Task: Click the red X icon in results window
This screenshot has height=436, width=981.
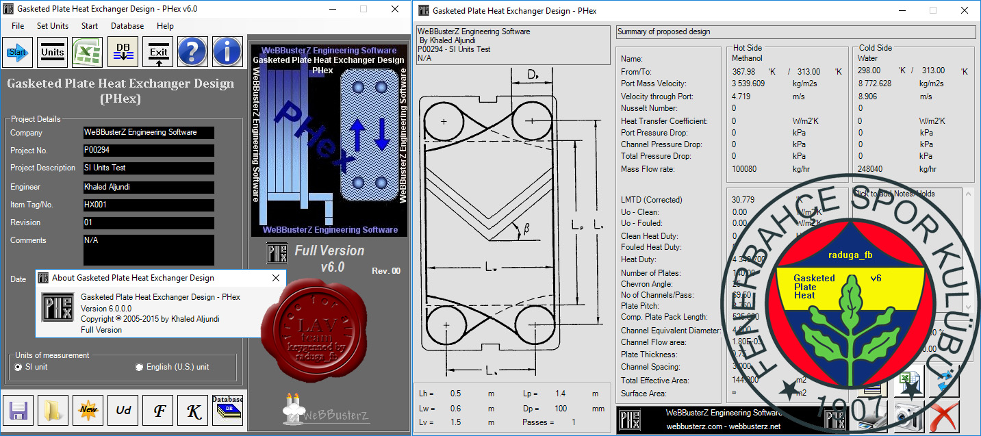Action: (945, 415)
